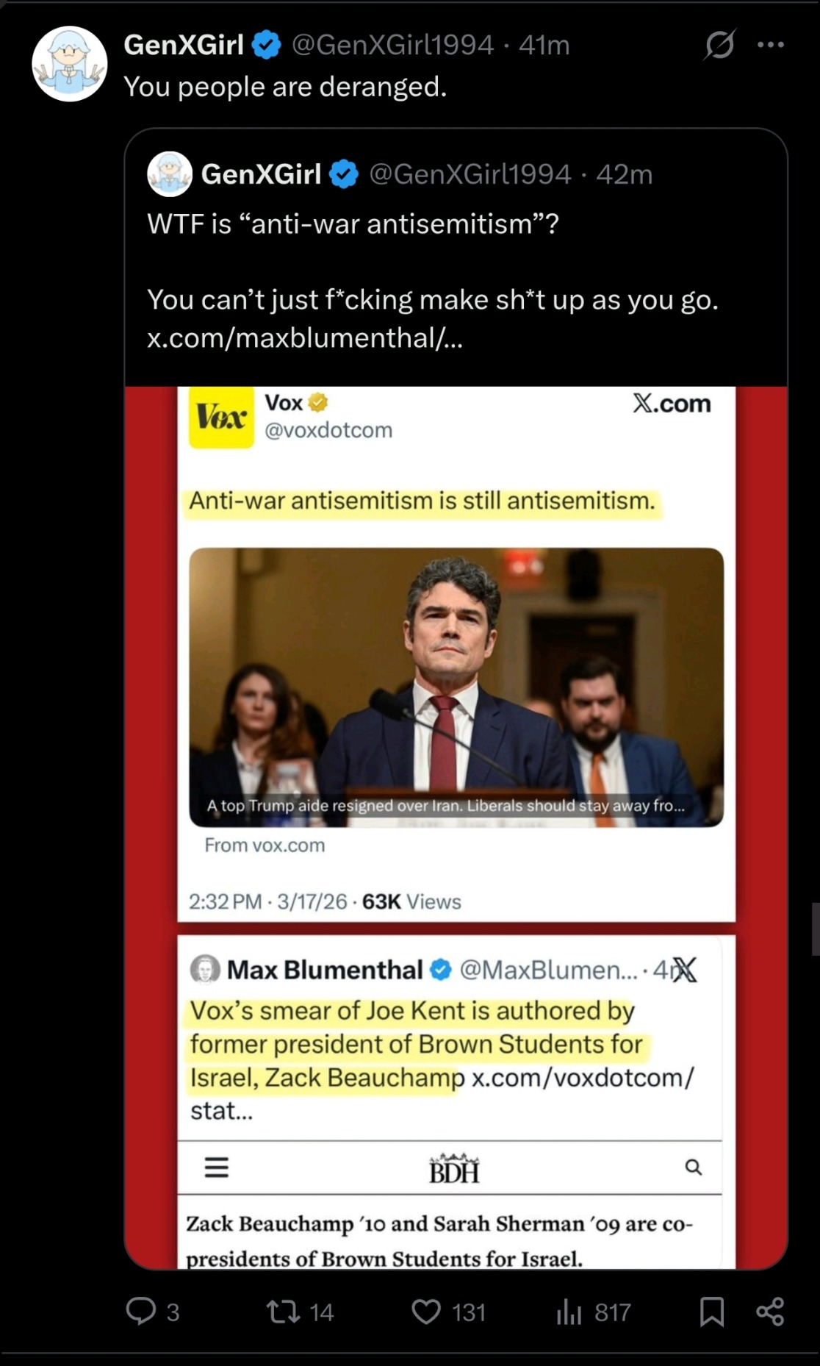Click GenXGirl avatar in quoted post
This screenshot has height=1366, width=820.
(170, 174)
